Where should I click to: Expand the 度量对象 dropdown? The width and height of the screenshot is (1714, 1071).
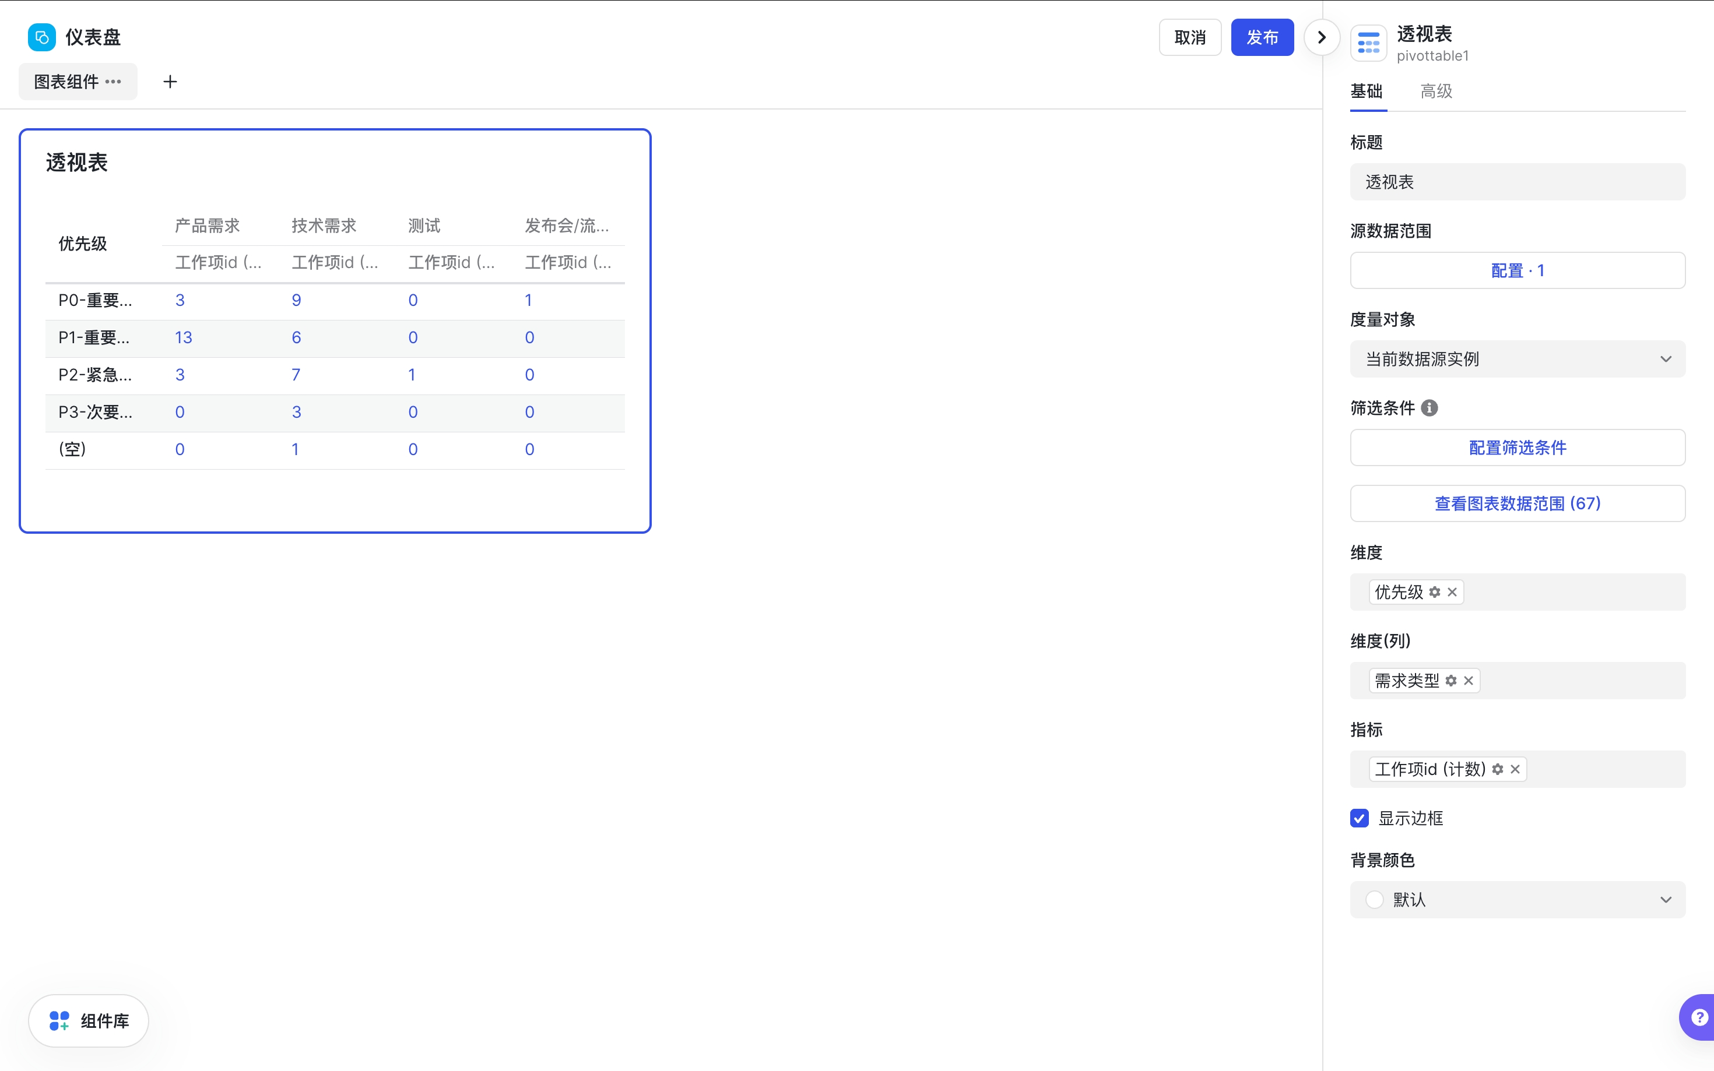(1517, 359)
